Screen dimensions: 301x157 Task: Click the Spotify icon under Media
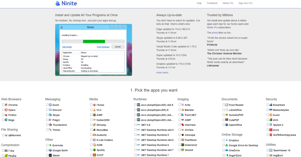click(x=94, y=150)
